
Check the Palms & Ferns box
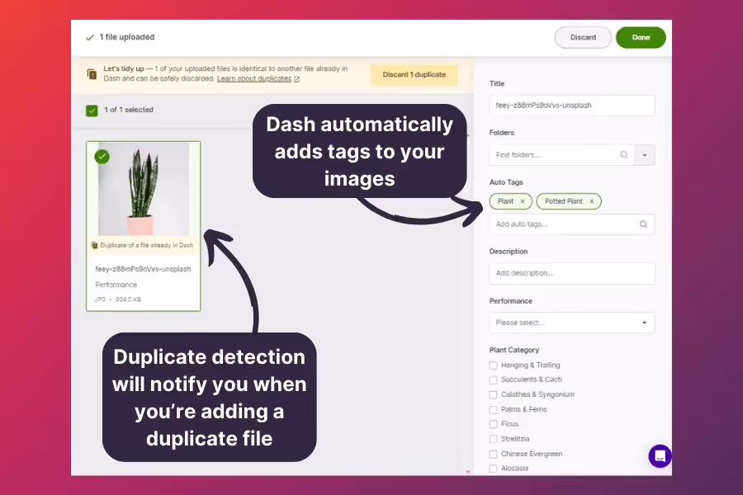point(494,409)
